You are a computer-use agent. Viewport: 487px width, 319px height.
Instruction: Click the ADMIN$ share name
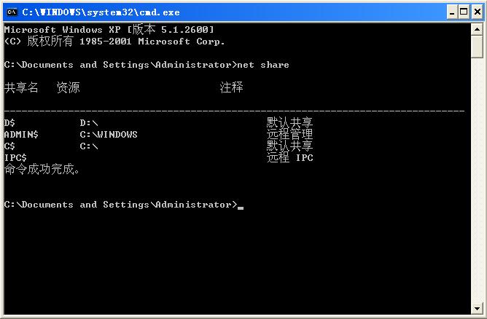21,134
